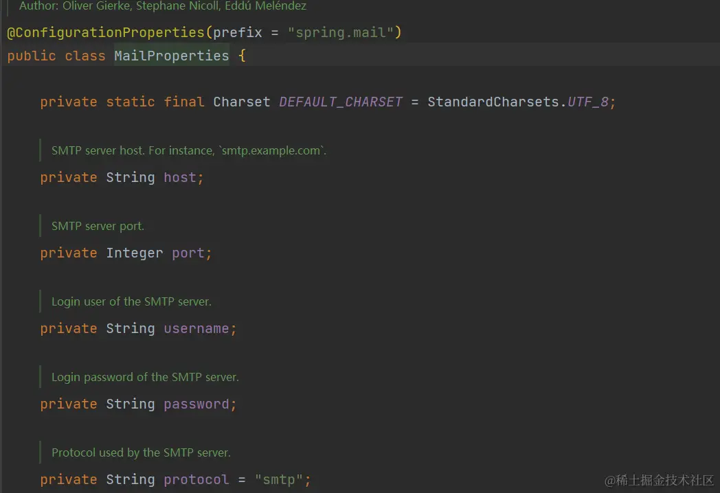This screenshot has height=493, width=720.
Task: Click the @ConfigurationProperties annotation
Action: coord(106,32)
